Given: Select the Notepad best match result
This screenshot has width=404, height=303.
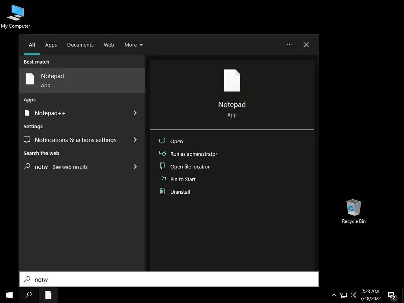Looking at the screenshot, I should point(82,80).
